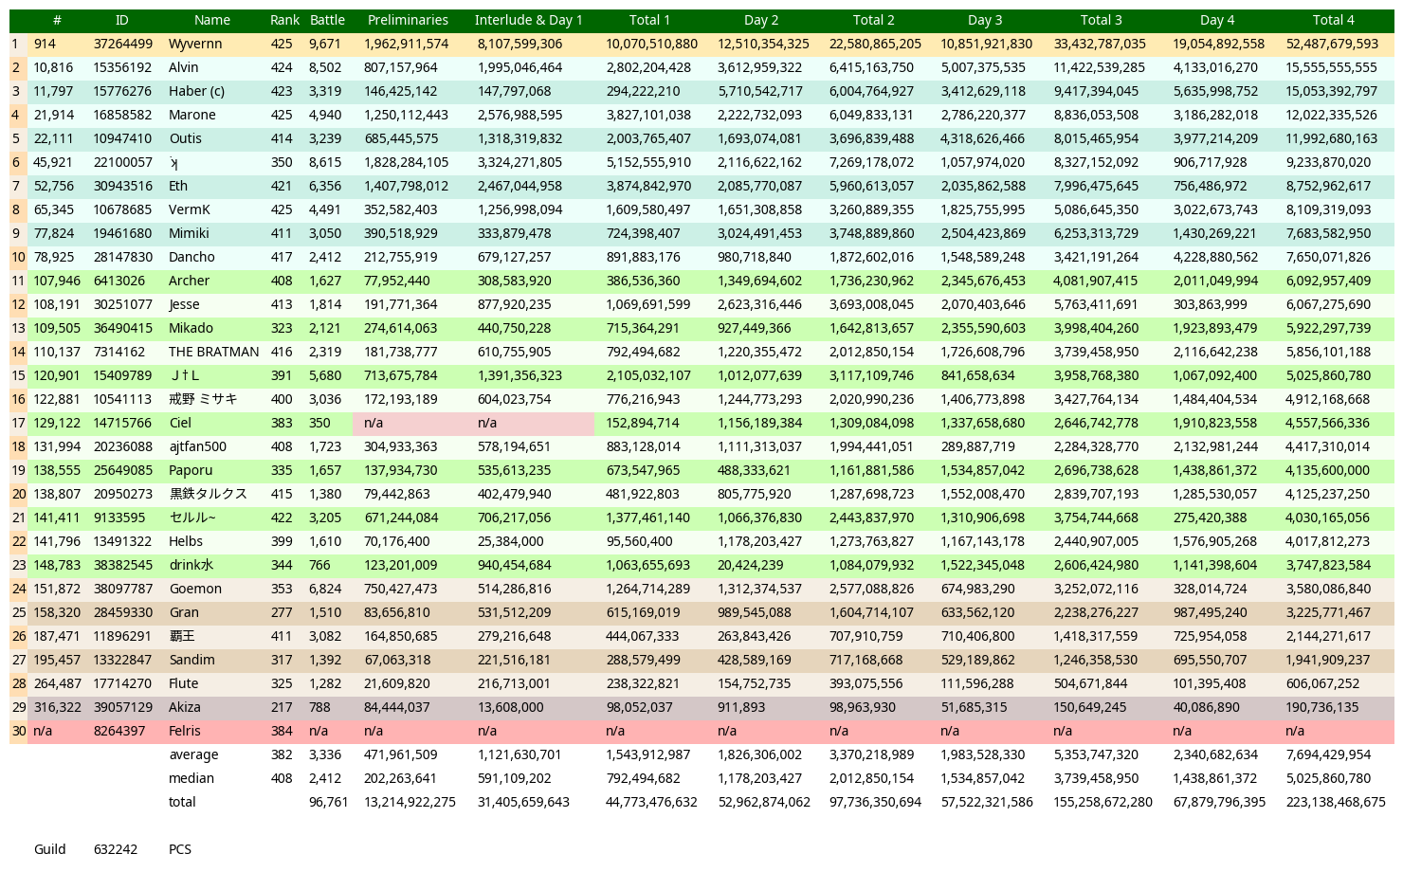Click the name cell 'Eth'
Viewport: 1403px width, 872px height.
pyautogui.click(x=178, y=186)
